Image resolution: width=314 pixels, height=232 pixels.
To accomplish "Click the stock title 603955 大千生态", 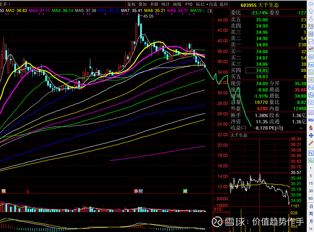I will [259, 5].
